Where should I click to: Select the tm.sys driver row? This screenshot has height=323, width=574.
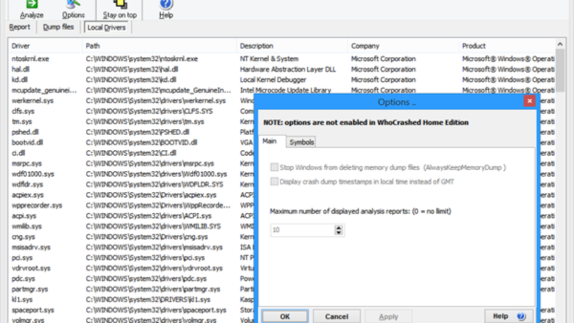132,122
